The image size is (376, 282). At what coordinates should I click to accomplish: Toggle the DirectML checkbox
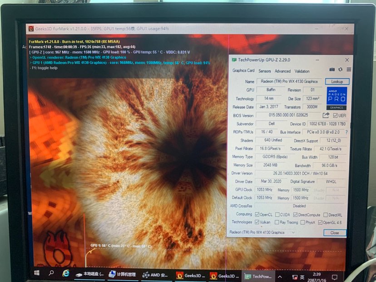[x=326, y=215]
